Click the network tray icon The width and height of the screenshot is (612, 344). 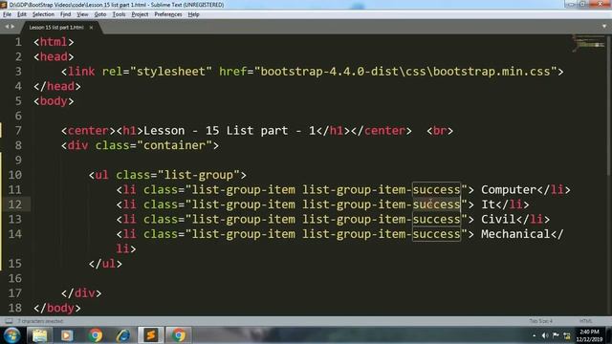tap(567, 335)
